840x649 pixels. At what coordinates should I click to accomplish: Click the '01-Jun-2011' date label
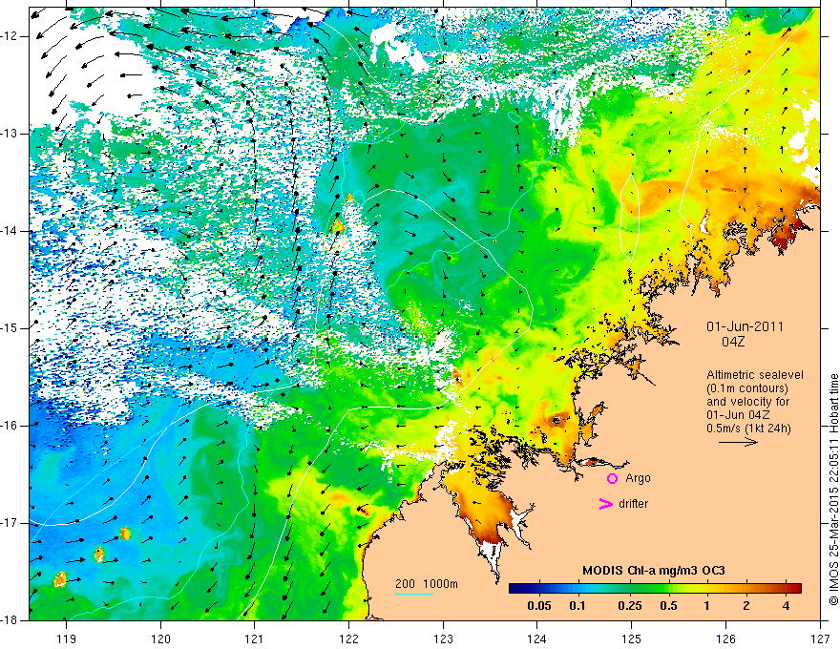pyautogui.click(x=745, y=326)
